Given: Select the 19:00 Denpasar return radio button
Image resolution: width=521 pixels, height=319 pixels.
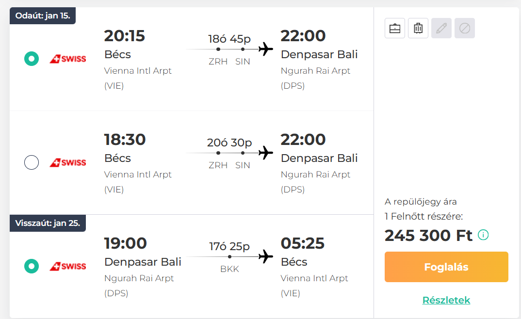Looking at the screenshot, I should point(32,266).
